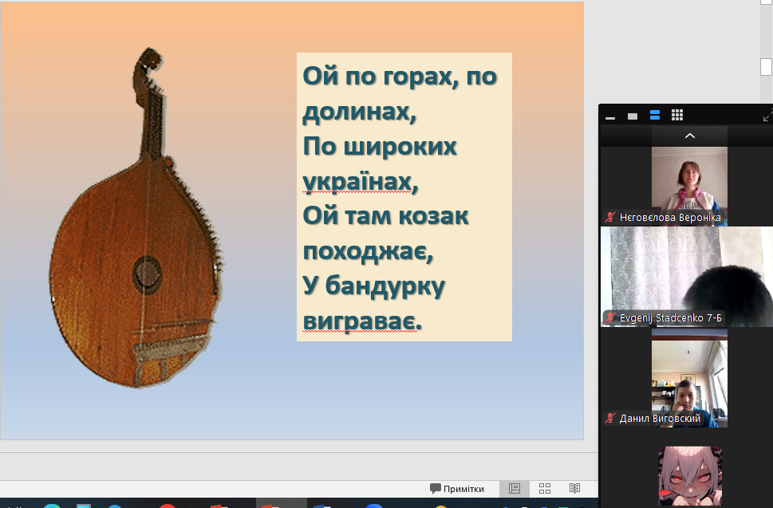The image size is (773, 508).
Task: Switch Zoom to single active speaker thumbnail
Action: click(x=633, y=116)
